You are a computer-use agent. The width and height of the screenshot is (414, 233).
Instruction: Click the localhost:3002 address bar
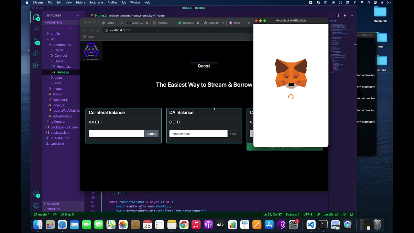[x=177, y=30]
